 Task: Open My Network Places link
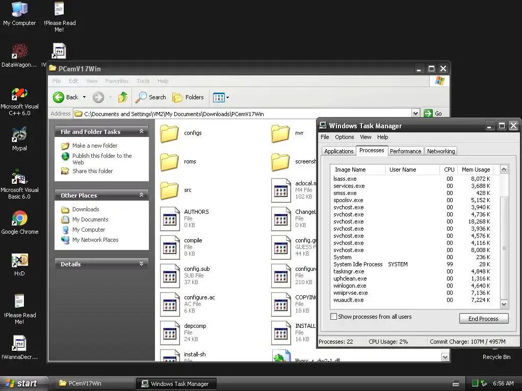click(95, 240)
